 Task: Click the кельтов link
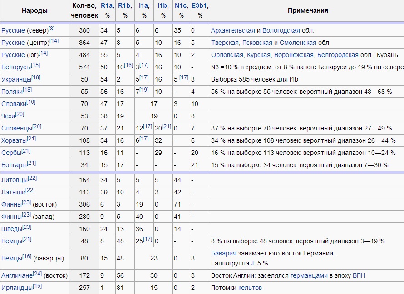250,288
